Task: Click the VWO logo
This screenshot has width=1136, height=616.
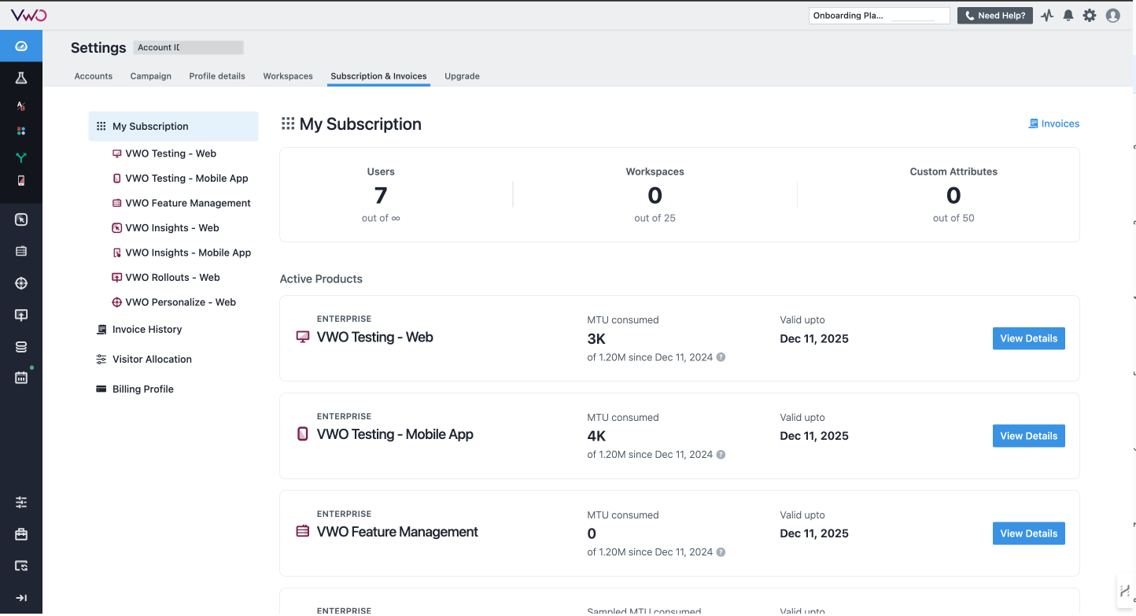Action: click(x=28, y=15)
